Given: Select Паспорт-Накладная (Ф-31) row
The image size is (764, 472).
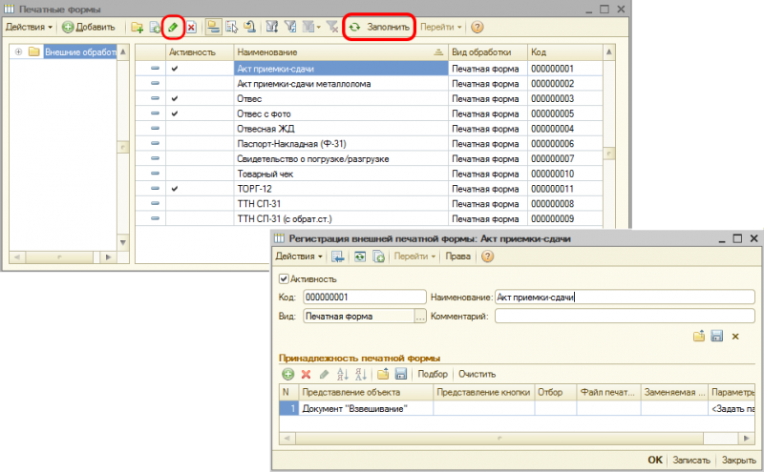Looking at the screenshot, I should point(369,144).
